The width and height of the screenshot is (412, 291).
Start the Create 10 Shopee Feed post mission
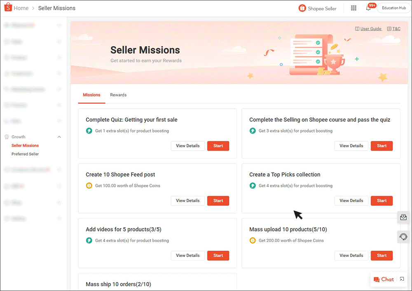[218, 201]
